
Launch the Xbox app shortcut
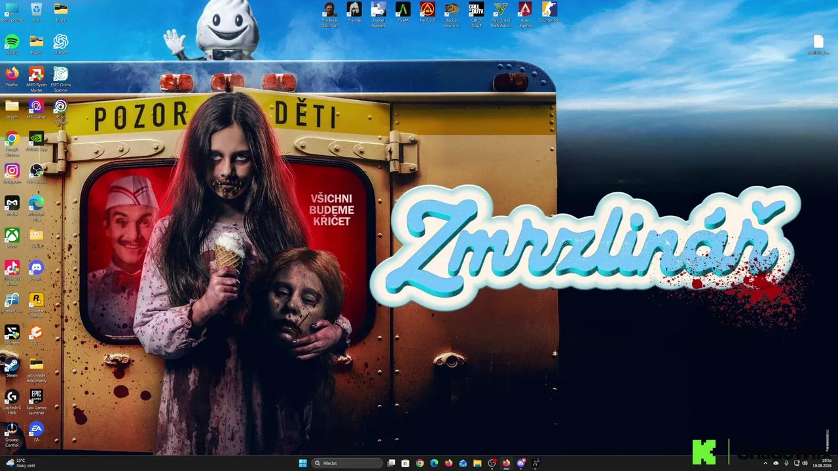[12, 237]
